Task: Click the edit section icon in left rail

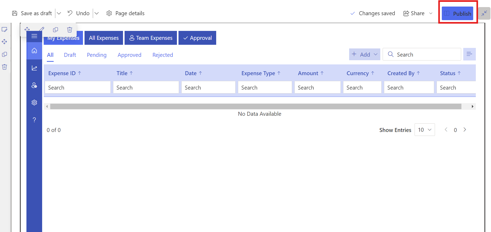Action: point(4,29)
